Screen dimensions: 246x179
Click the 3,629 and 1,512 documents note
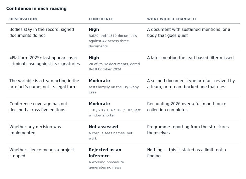(113, 41)
